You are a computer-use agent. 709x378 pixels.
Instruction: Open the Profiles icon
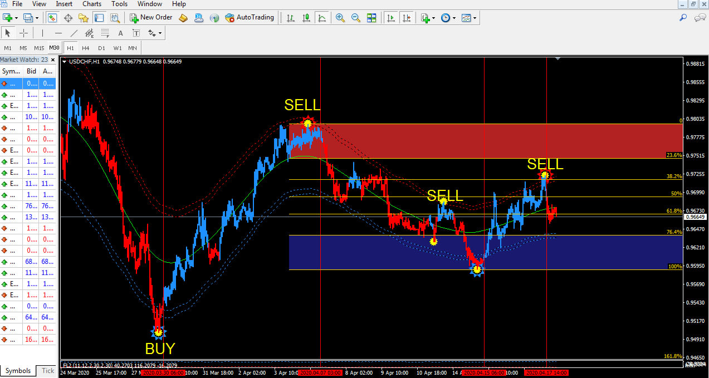[x=28, y=18]
